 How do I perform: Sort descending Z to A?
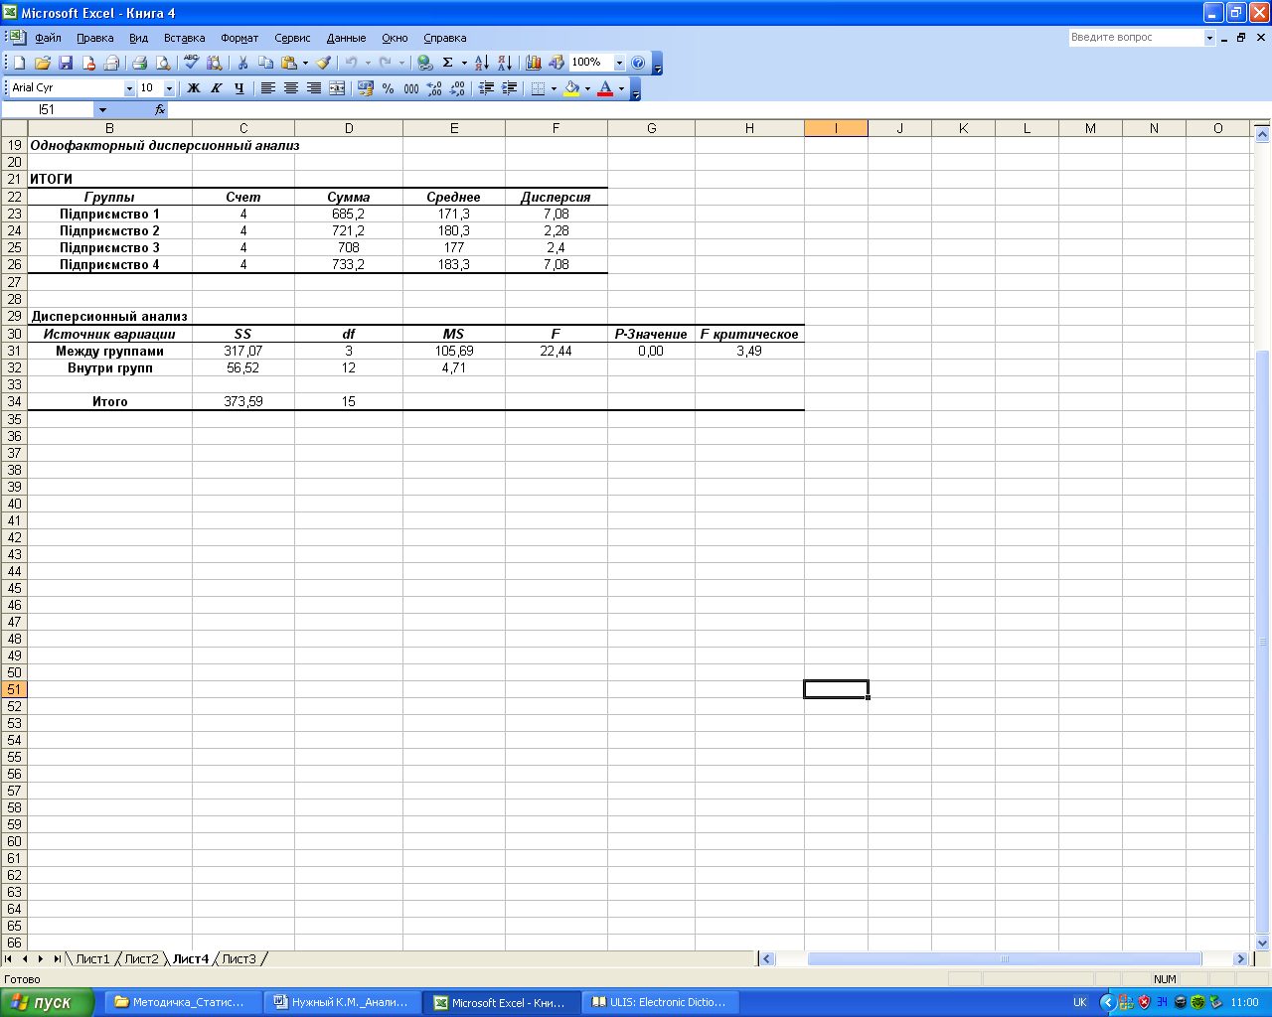tap(505, 63)
